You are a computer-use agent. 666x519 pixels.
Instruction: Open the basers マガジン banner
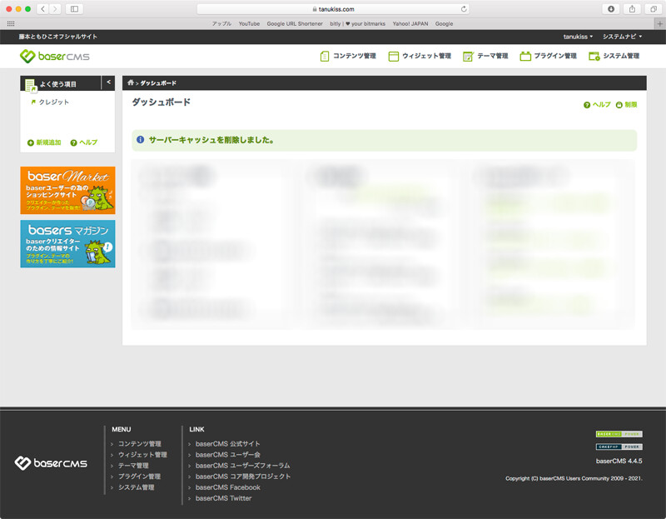point(67,243)
